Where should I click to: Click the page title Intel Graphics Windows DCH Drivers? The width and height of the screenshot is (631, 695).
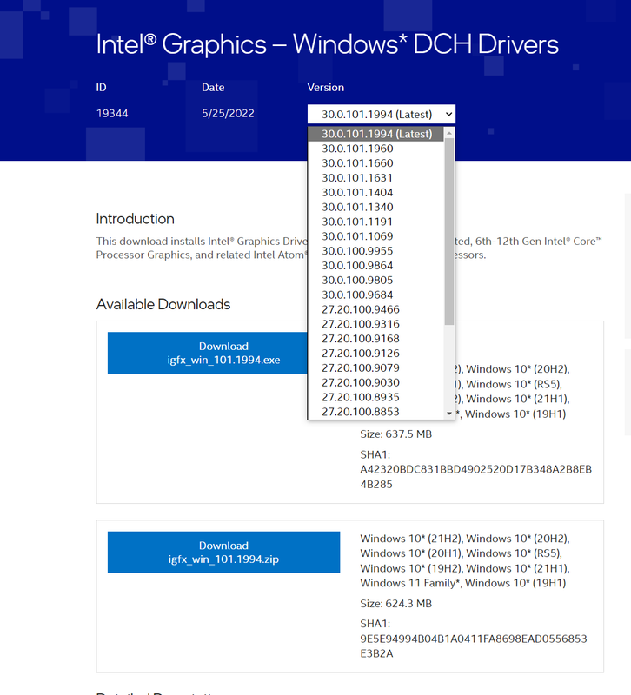point(328,44)
